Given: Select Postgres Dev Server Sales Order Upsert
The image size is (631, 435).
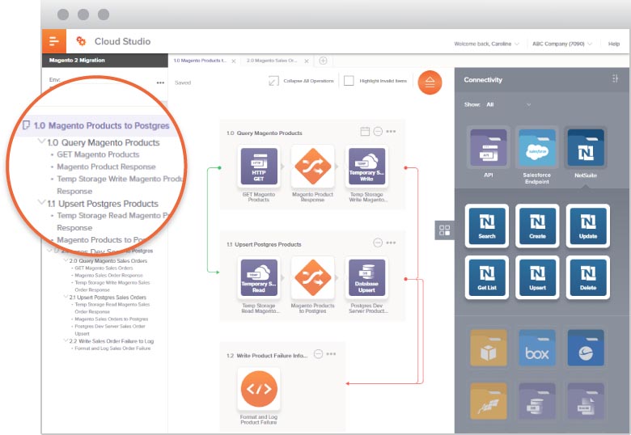Looking at the screenshot, I should click(x=110, y=330).
